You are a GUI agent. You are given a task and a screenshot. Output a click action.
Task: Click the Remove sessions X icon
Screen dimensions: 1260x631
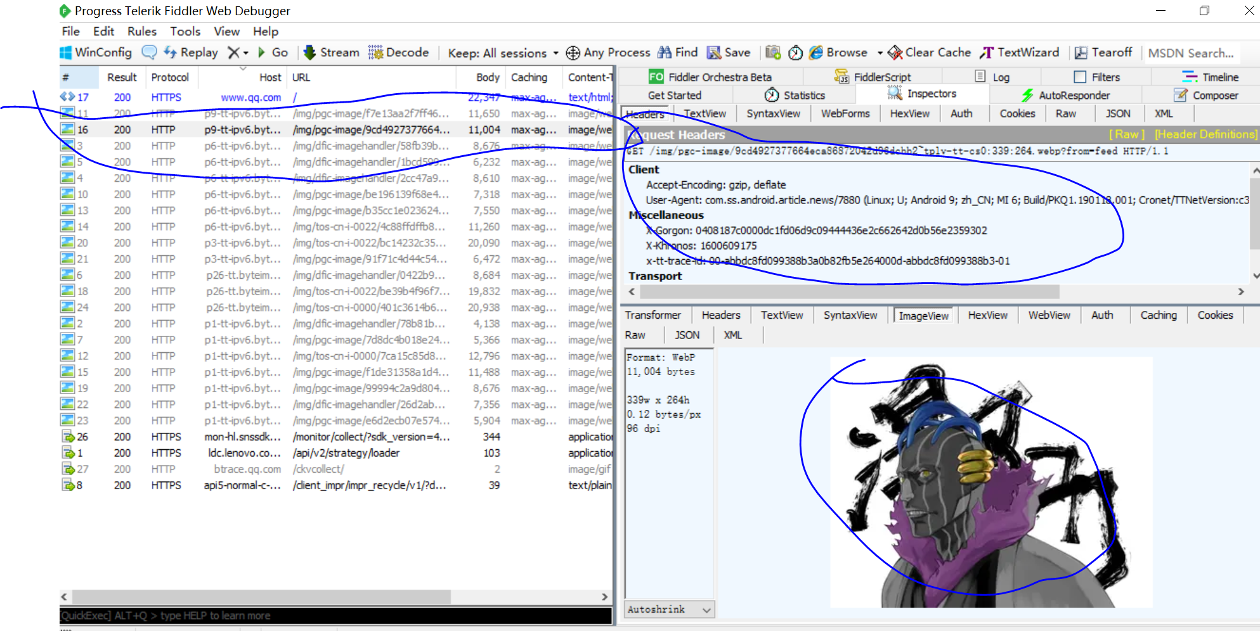(x=233, y=53)
